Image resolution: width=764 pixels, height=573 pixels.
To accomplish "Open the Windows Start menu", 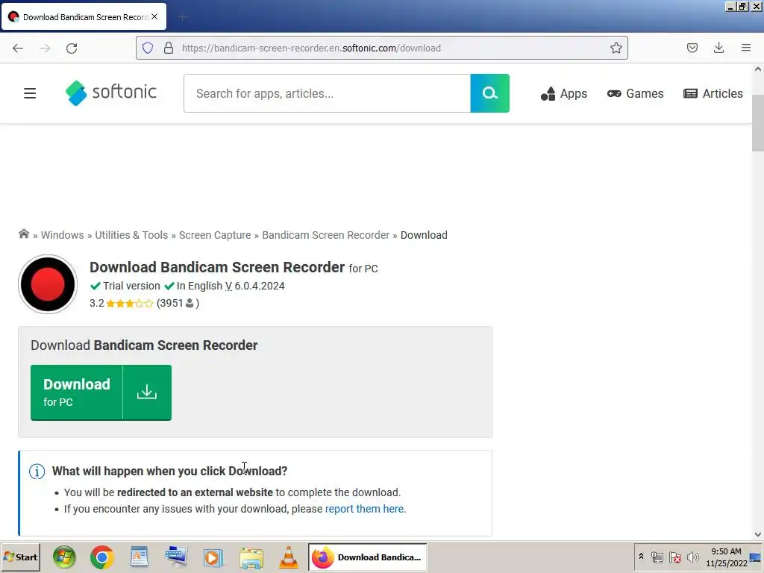I will pos(20,557).
